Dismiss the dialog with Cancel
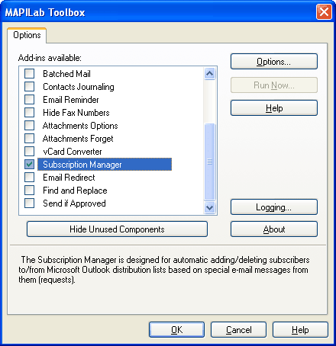Viewport: 336px width, 346px height. pyautogui.click(x=238, y=330)
